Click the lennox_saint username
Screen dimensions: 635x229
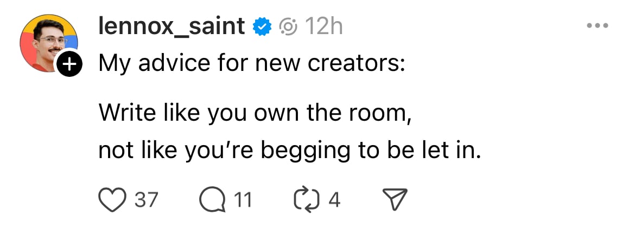[172, 25]
